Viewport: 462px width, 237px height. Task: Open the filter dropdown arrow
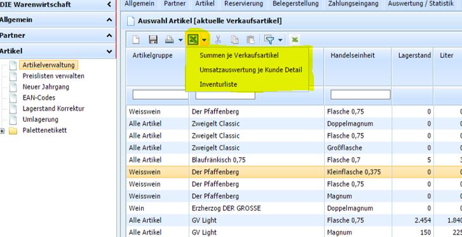click(280, 40)
